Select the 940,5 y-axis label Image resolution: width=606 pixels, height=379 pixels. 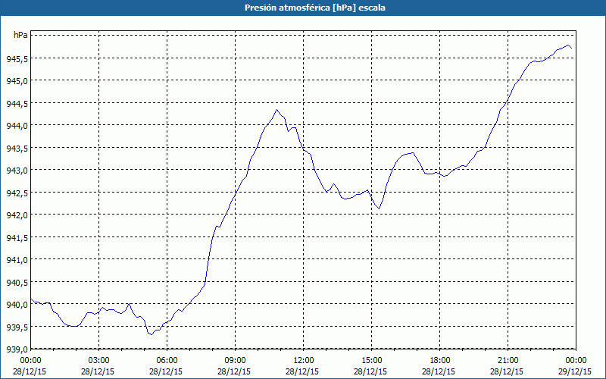pyautogui.click(x=15, y=282)
